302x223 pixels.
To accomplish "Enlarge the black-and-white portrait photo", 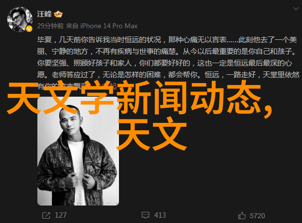I will (x=78, y=151).
